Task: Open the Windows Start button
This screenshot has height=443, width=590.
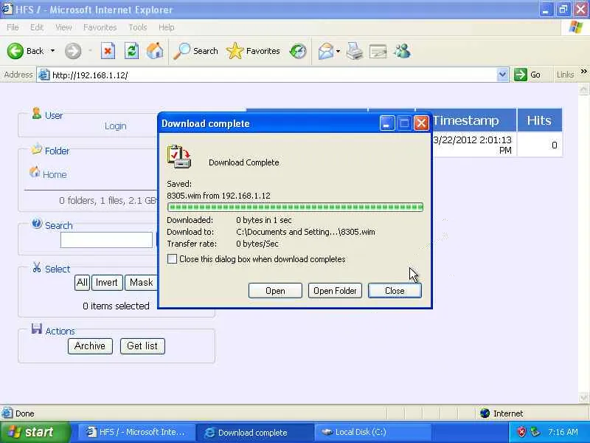Action: pyautogui.click(x=35, y=432)
